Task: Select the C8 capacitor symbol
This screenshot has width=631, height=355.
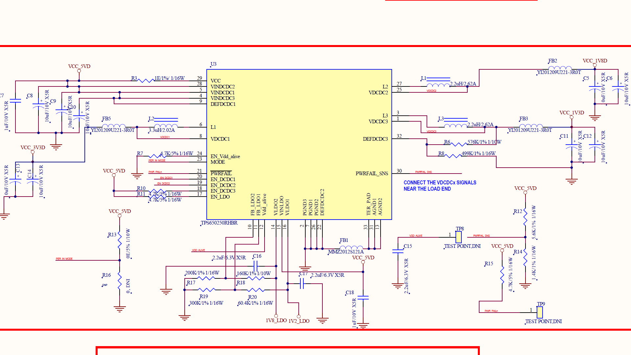Action: [x=38, y=105]
